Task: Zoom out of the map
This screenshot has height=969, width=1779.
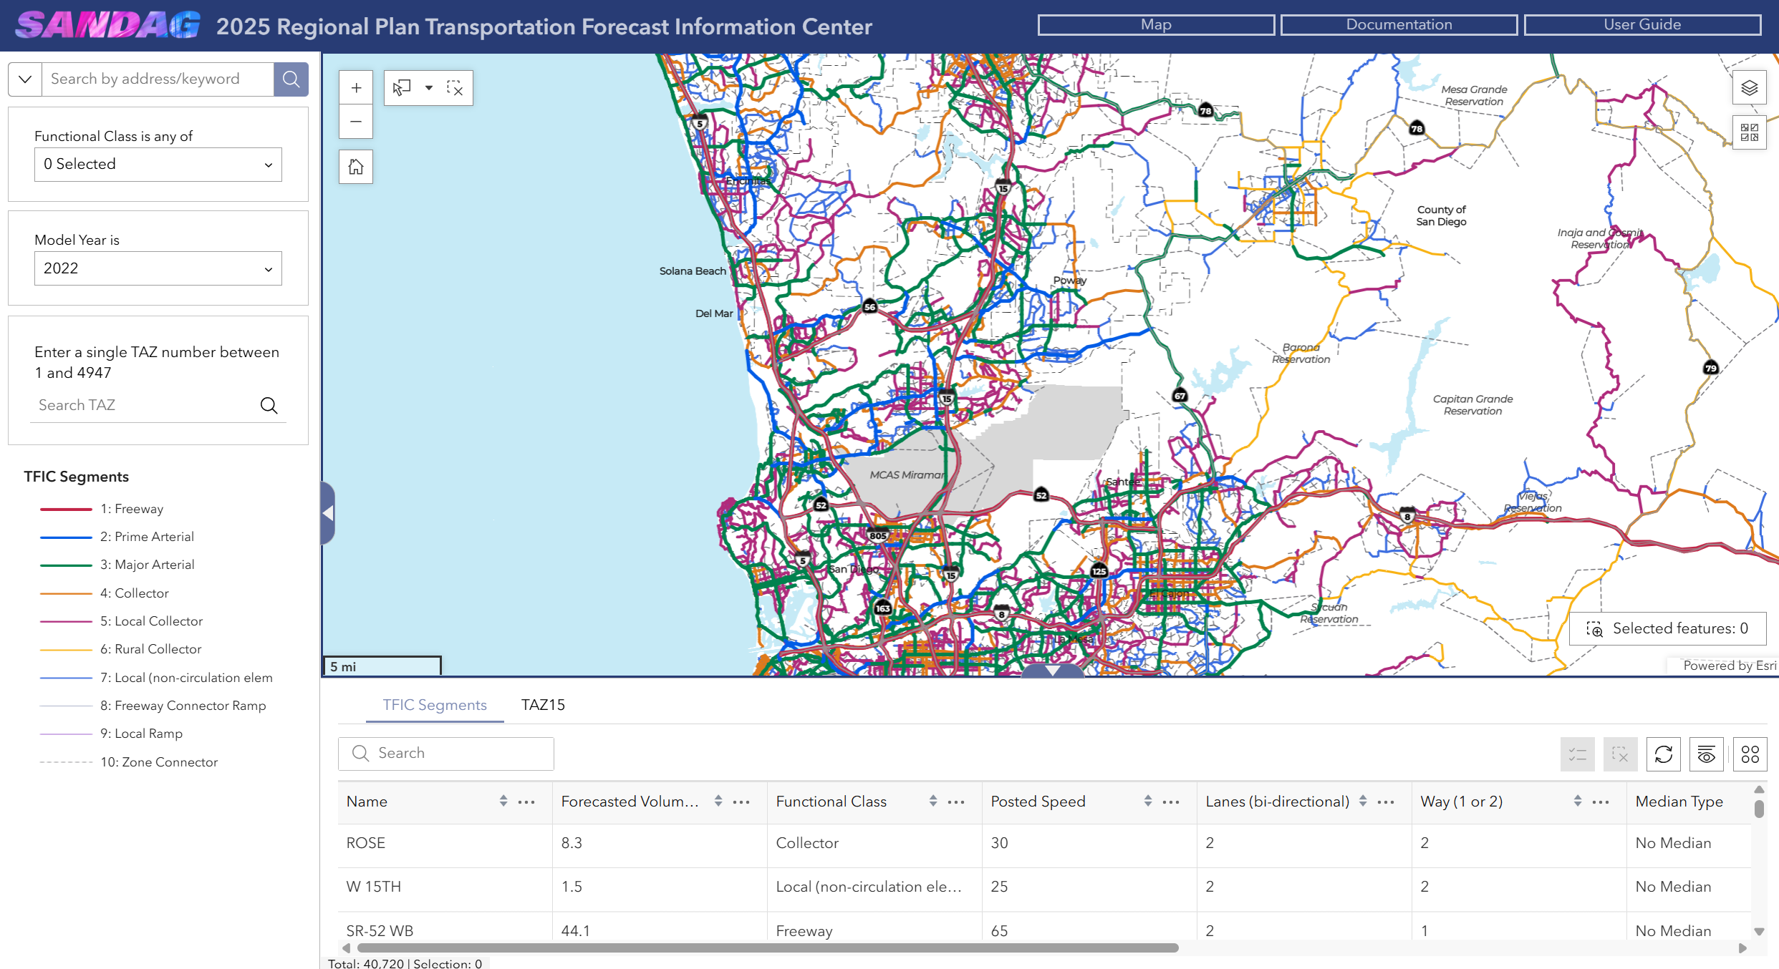Action: (x=356, y=122)
